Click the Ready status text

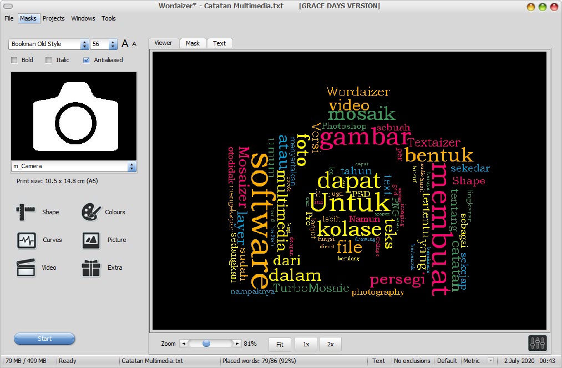click(x=67, y=361)
